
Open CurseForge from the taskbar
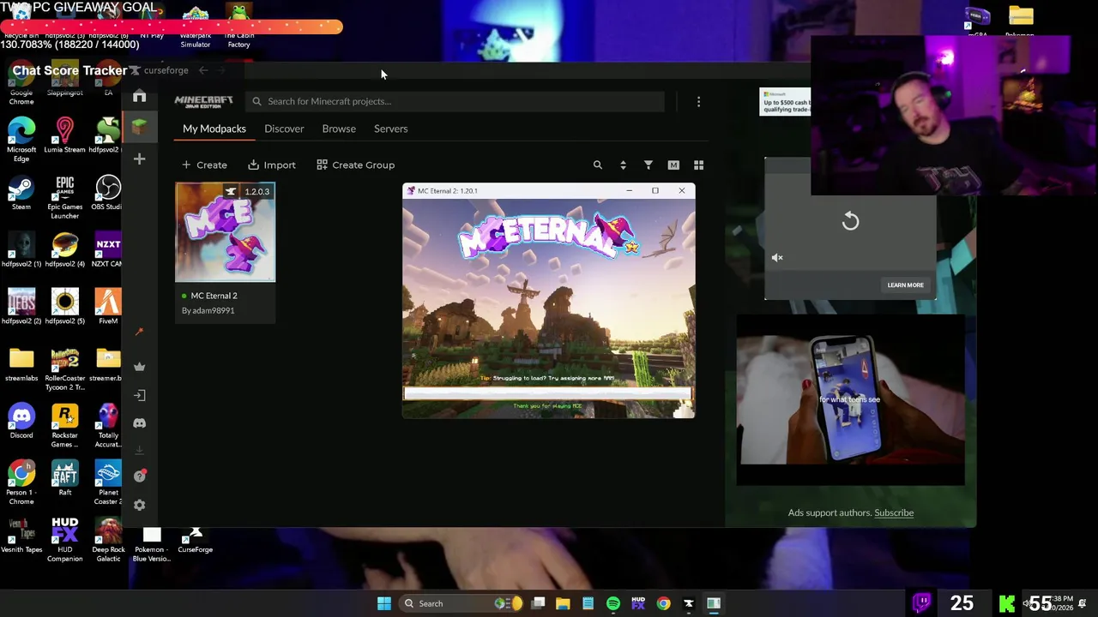[x=688, y=603]
